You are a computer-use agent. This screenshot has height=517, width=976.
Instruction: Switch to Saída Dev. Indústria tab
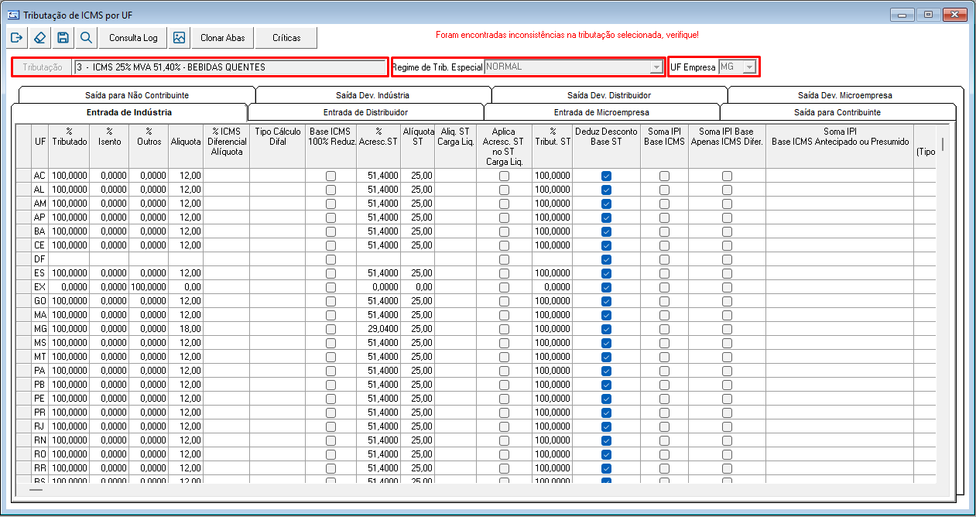click(373, 95)
